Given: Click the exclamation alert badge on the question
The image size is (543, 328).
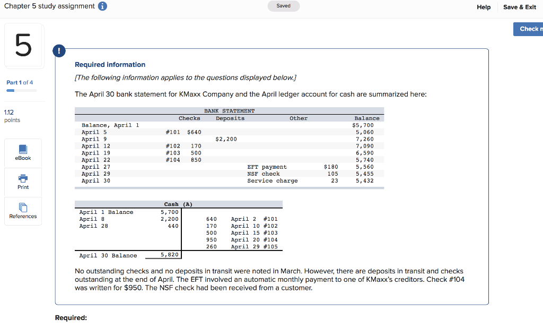Looking at the screenshot, I should [58, 51].
